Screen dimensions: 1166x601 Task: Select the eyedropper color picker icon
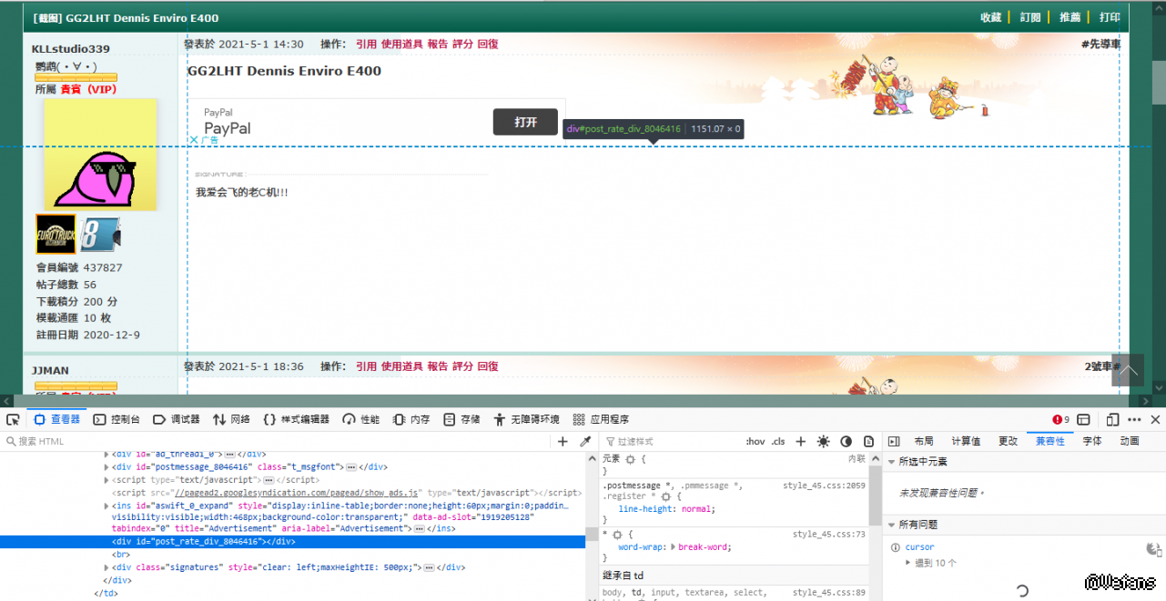point(586,441)
